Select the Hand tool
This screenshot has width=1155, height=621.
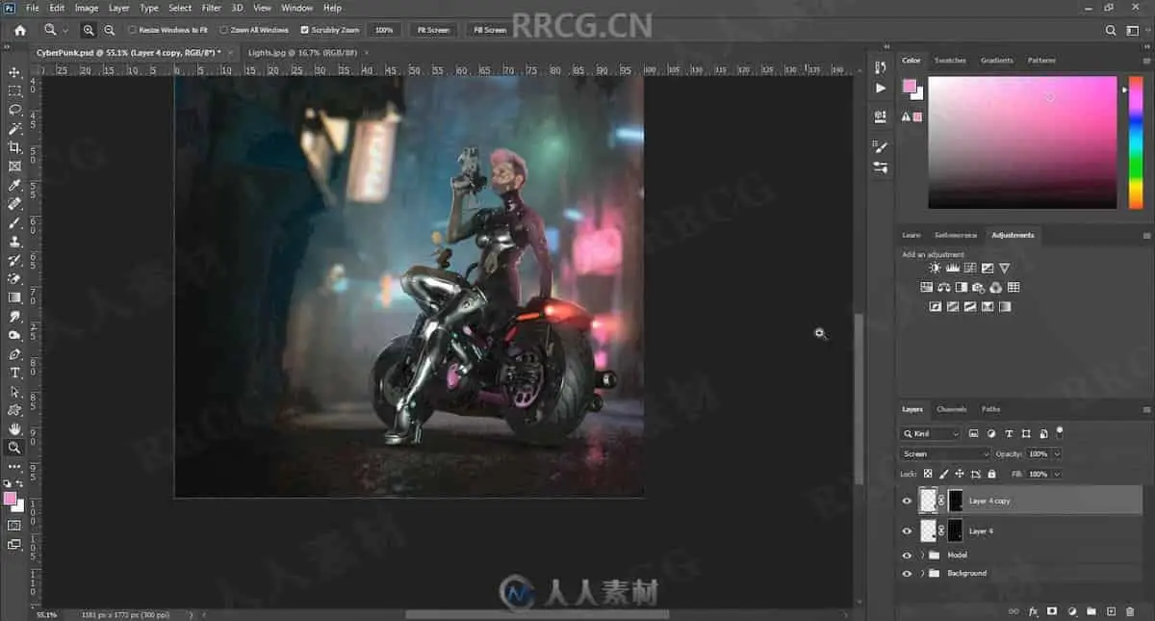(x=14, y=428)
